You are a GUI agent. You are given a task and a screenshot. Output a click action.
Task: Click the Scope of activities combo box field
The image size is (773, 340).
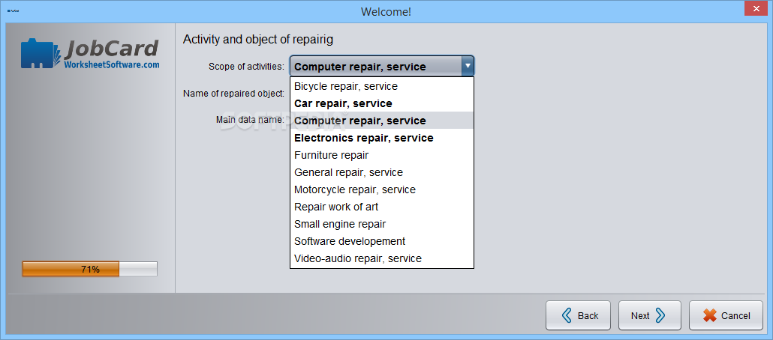(x=381, y=66)
